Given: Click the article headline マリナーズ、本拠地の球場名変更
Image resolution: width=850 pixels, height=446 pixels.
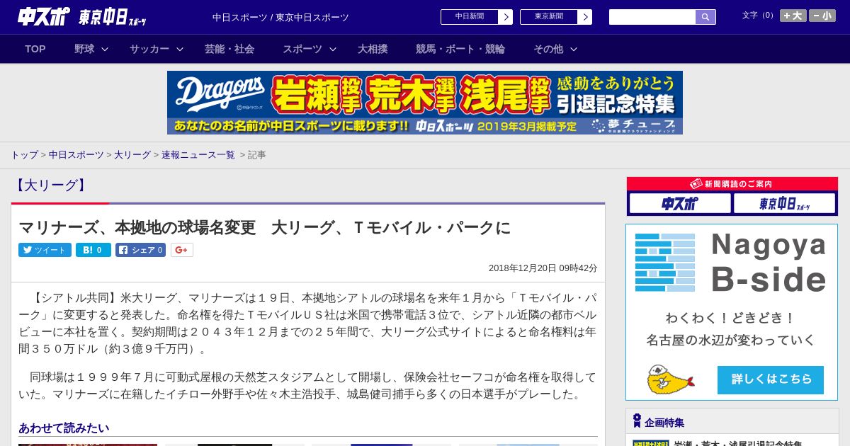Looking at the screenshot, I should click(x=265, y=228).
